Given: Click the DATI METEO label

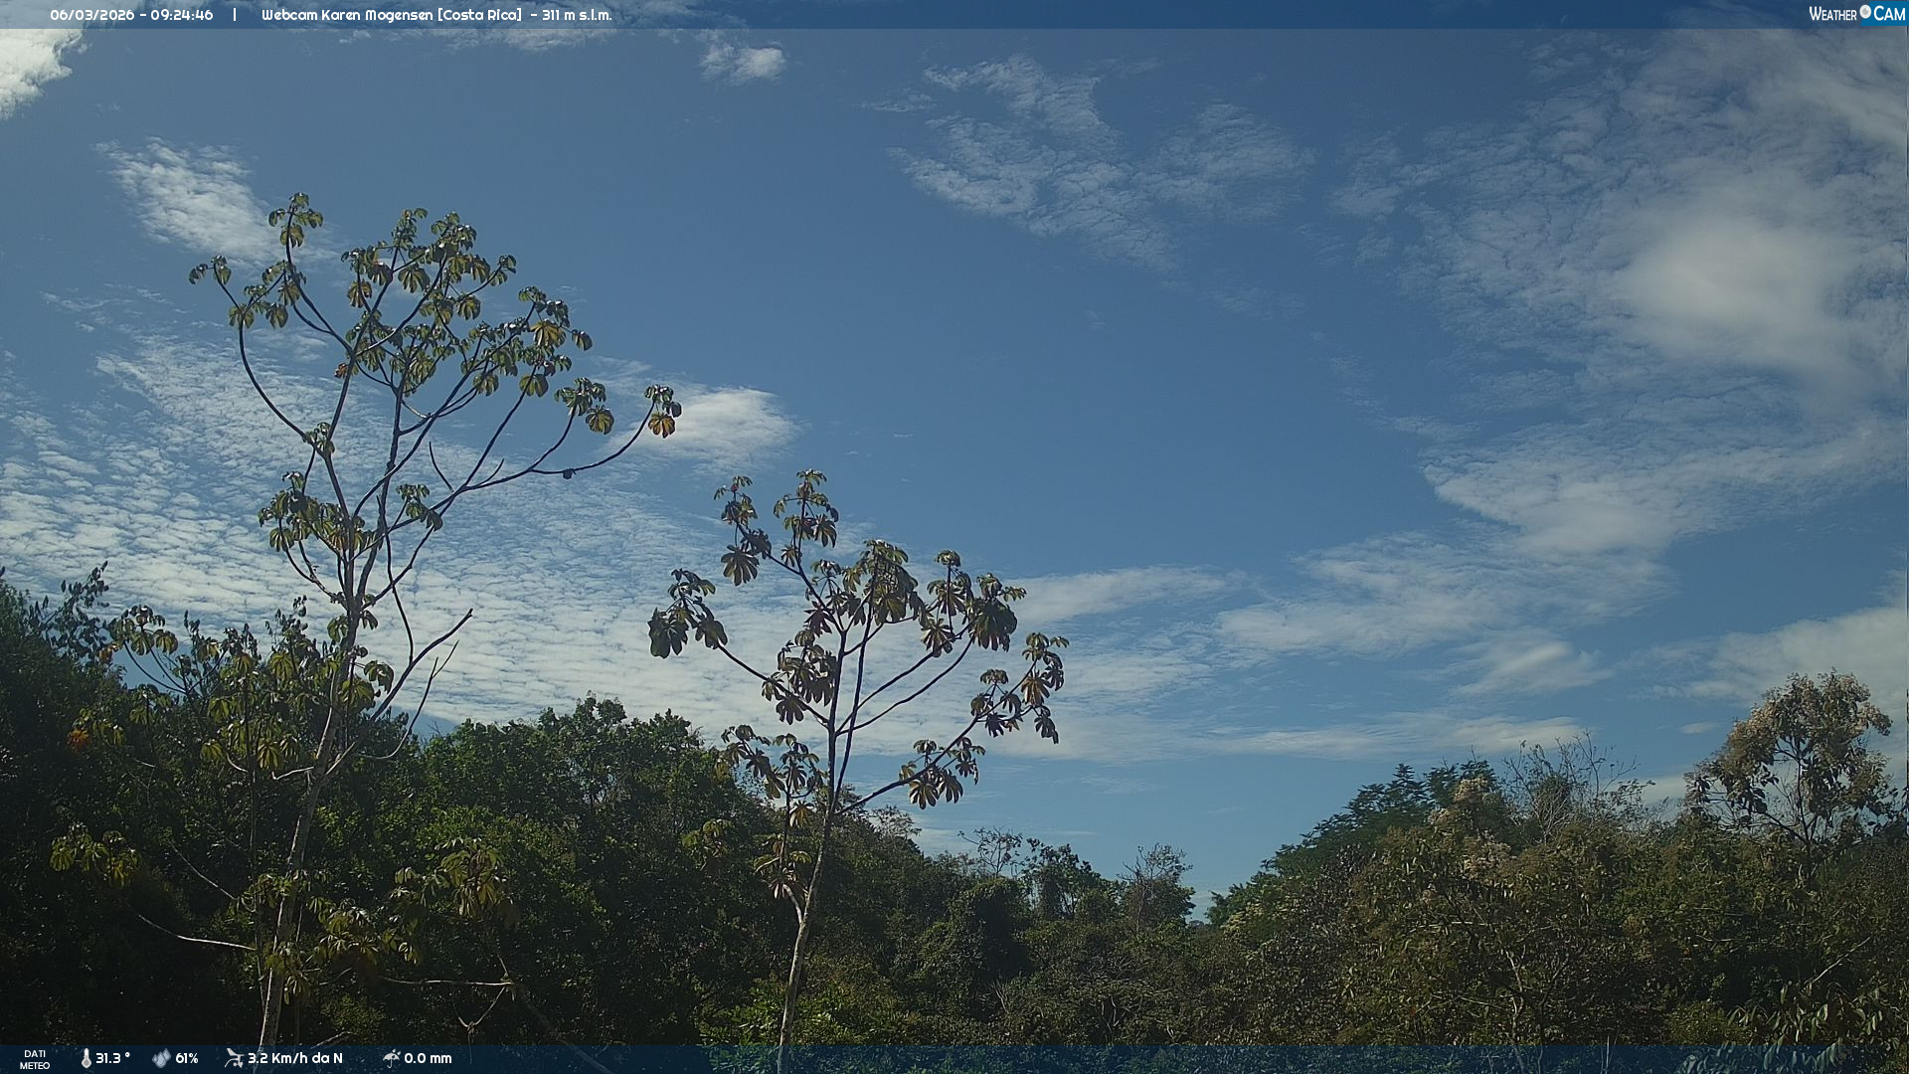Looking at the screenshot, I should pyautogui.click(x=35, y=1059).
